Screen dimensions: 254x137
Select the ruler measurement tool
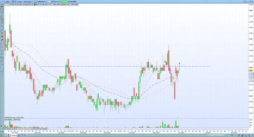coord(2,12)
